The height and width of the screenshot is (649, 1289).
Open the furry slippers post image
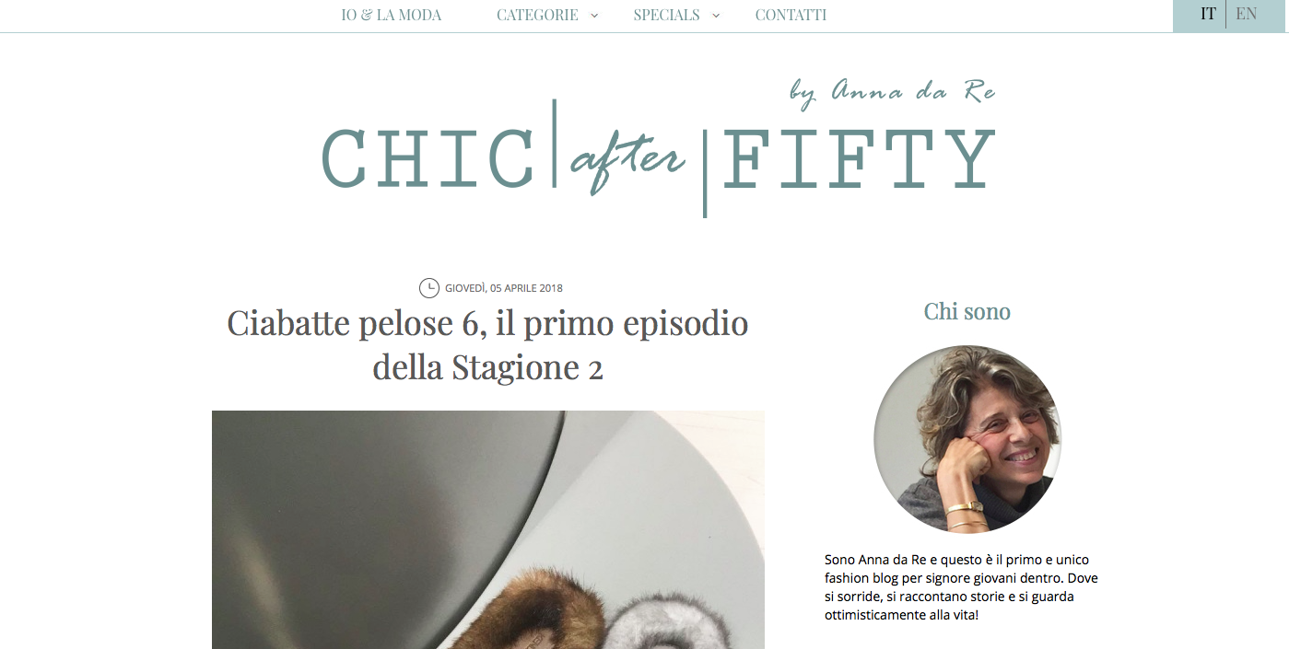[x=488, y=529]
